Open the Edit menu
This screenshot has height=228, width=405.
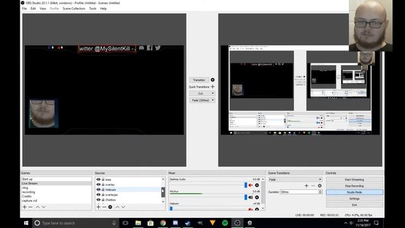[x=33, y=8]
